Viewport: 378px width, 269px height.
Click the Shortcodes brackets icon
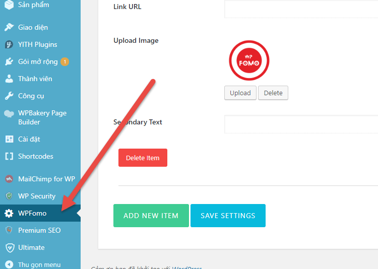coord(9,156)
